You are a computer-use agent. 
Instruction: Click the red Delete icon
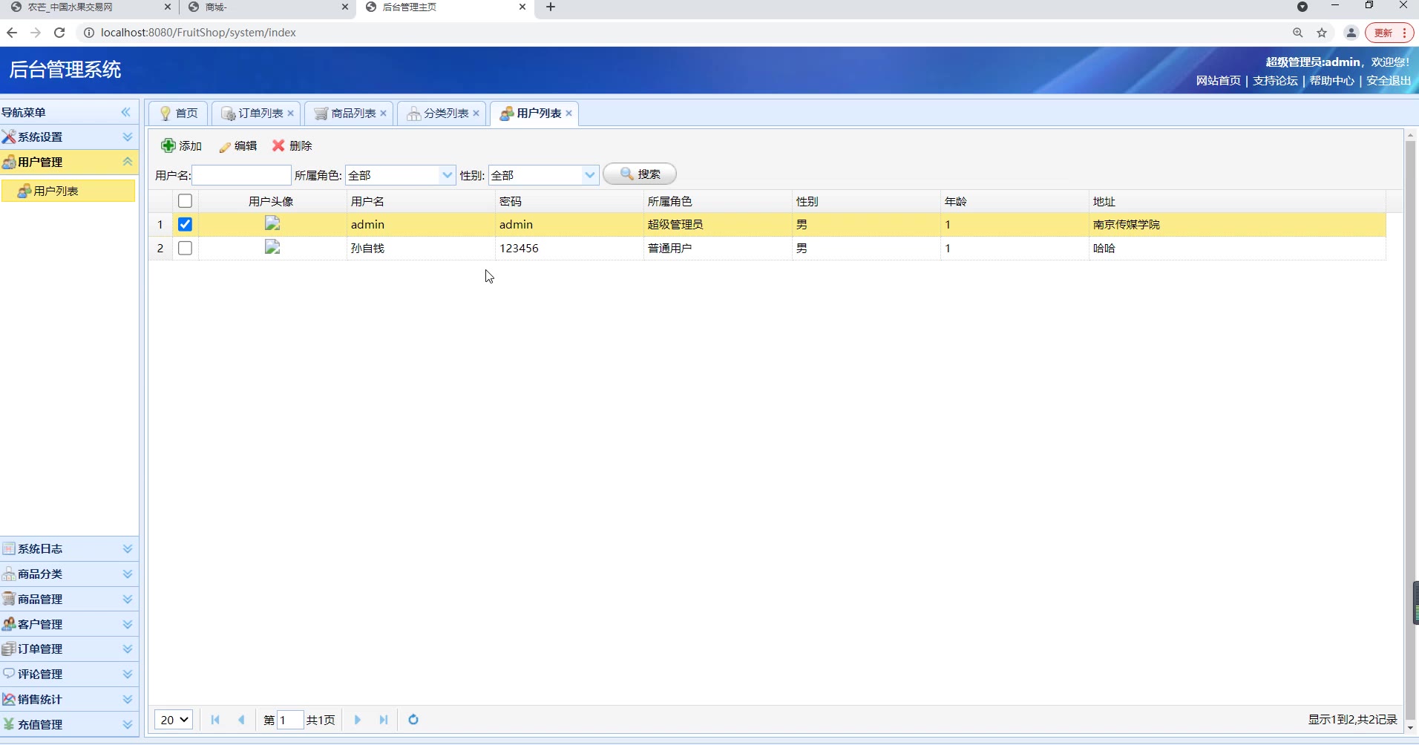(x=278, y=145)
